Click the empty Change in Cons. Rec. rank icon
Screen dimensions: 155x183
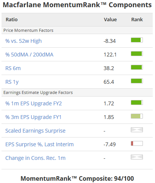tap(137, 157)
